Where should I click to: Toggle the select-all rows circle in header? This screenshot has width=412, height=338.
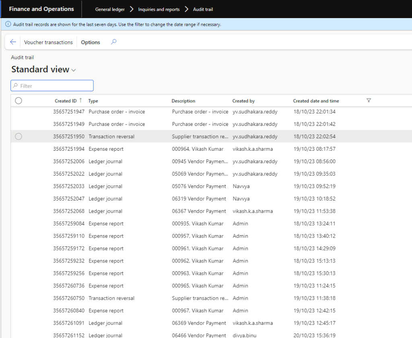coord(19,101)
